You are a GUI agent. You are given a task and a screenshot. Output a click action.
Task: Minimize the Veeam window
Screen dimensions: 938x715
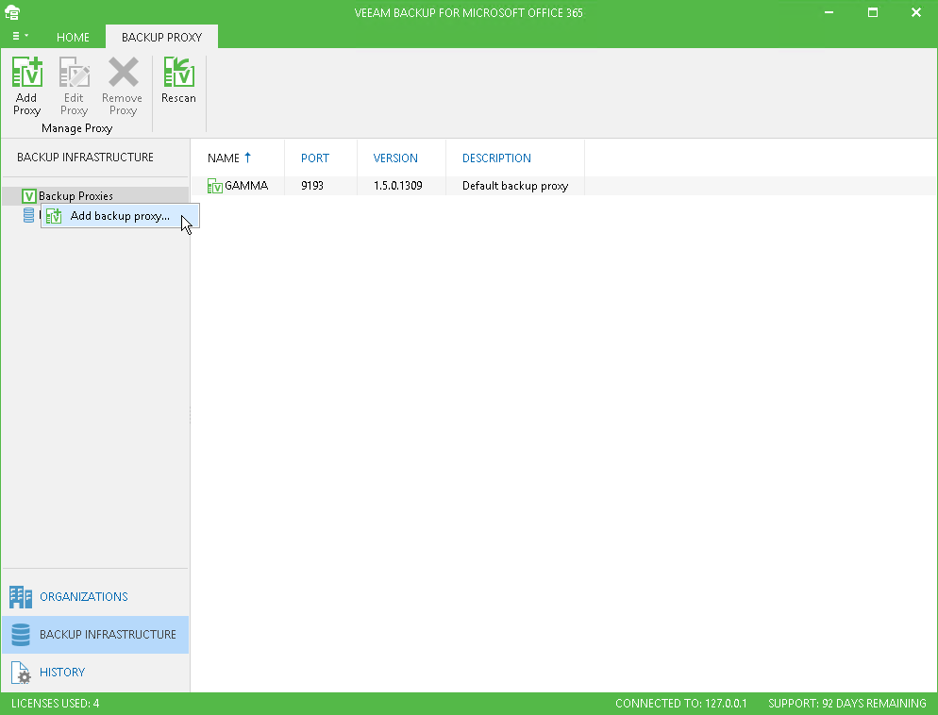(829, 12)
